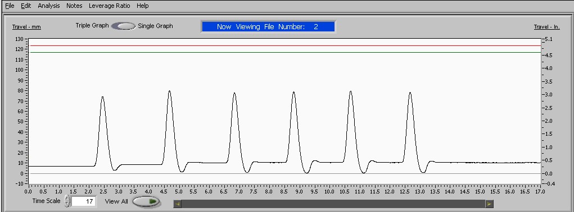This screenshot has height=212, width=574.
Task: Open the Help menu
Action: click(142, 6)
